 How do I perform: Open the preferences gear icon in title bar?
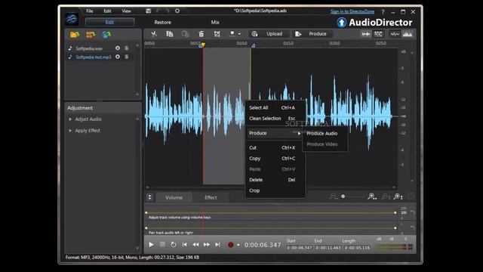pyautogui.click(x=177, y=11)
